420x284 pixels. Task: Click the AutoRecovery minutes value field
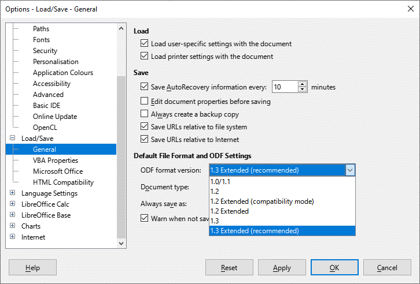pos(285,87)
